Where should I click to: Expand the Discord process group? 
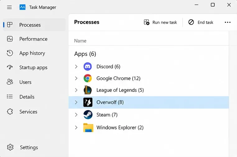(76, 66)
